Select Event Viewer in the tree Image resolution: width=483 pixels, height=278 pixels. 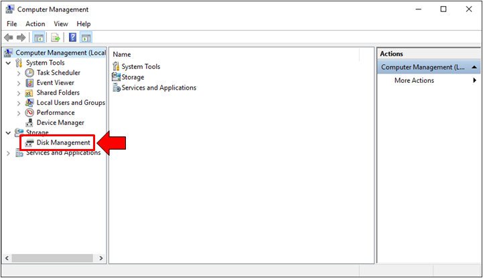click(x=56, y=83)
